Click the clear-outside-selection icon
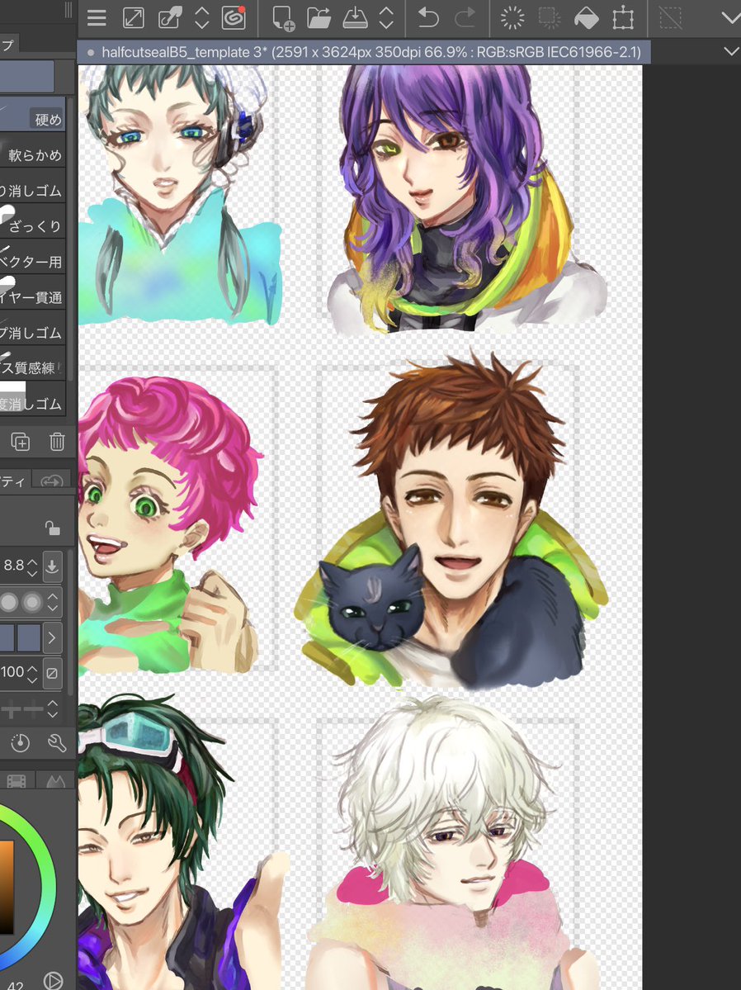The image size is (741, 990). 549,17
